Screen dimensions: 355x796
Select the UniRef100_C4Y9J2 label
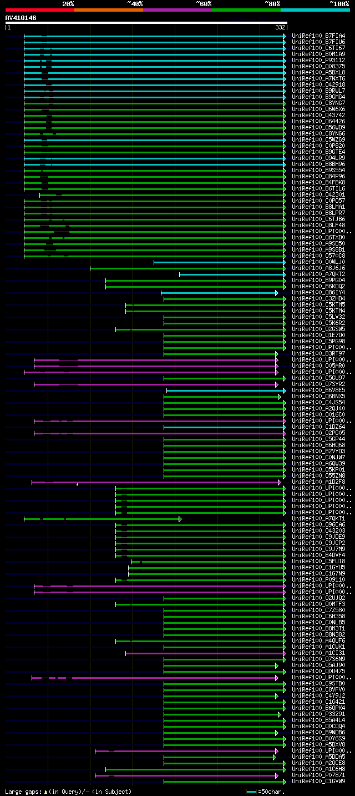point(318,695)
